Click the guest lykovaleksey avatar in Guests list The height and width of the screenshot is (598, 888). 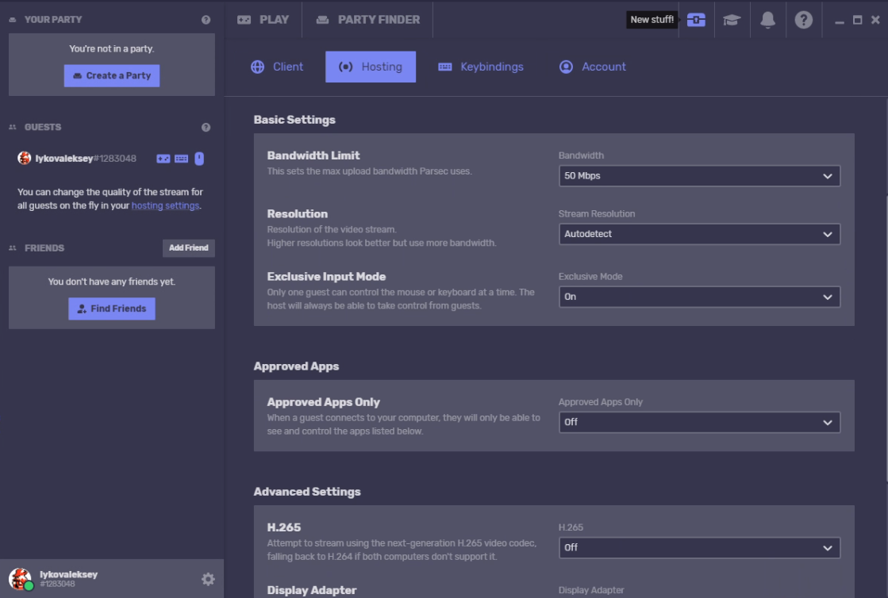[x=24, y=159]
